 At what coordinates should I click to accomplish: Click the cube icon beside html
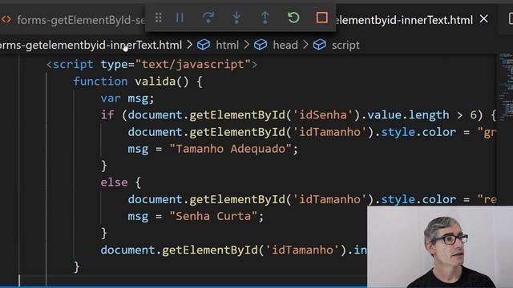(x=204, y=45)
